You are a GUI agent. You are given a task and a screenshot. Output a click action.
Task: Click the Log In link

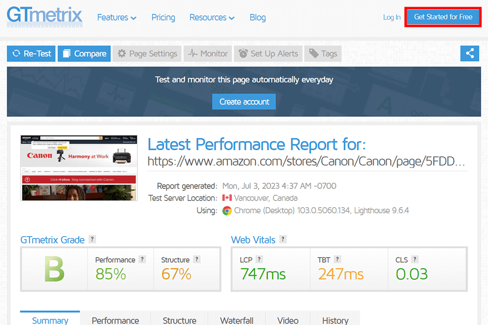click(x=391, y=17)
